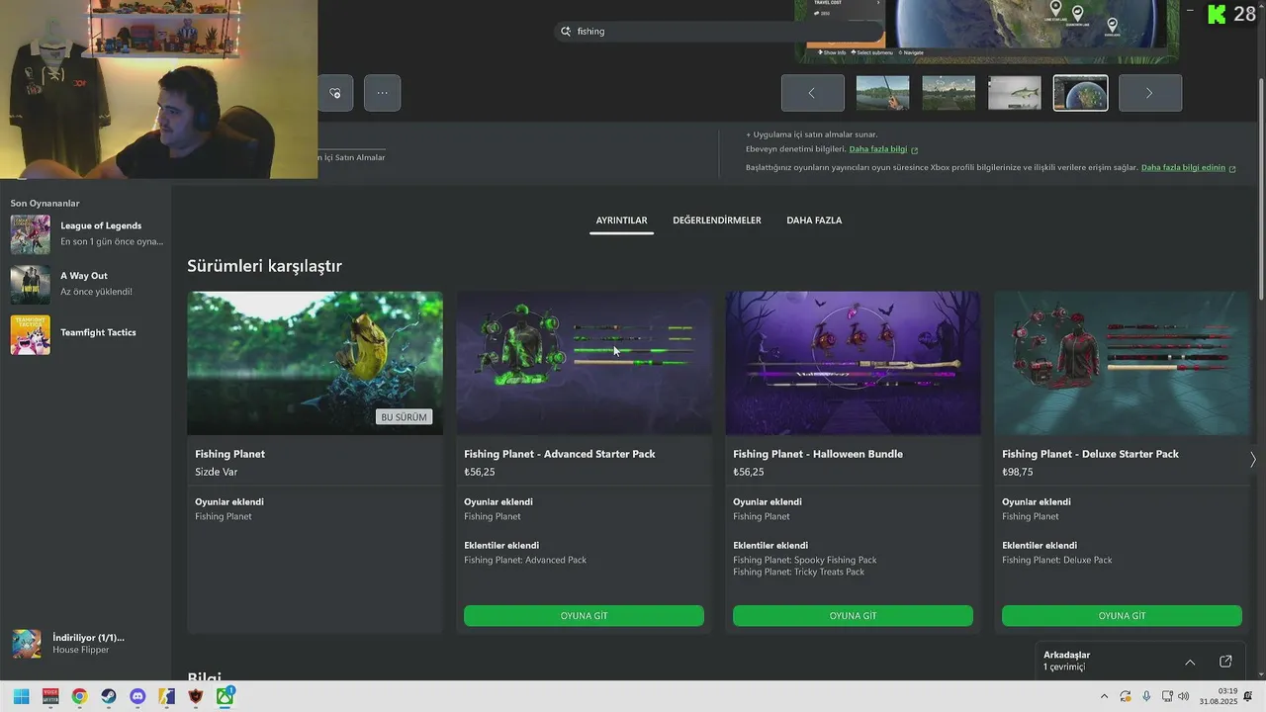Open A Way Out from recent games
Viewport: 1266px width, 712px height.
coord(87,284)
